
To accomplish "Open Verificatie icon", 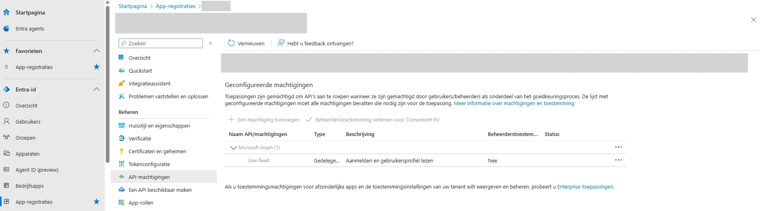I will click(121, 138).
